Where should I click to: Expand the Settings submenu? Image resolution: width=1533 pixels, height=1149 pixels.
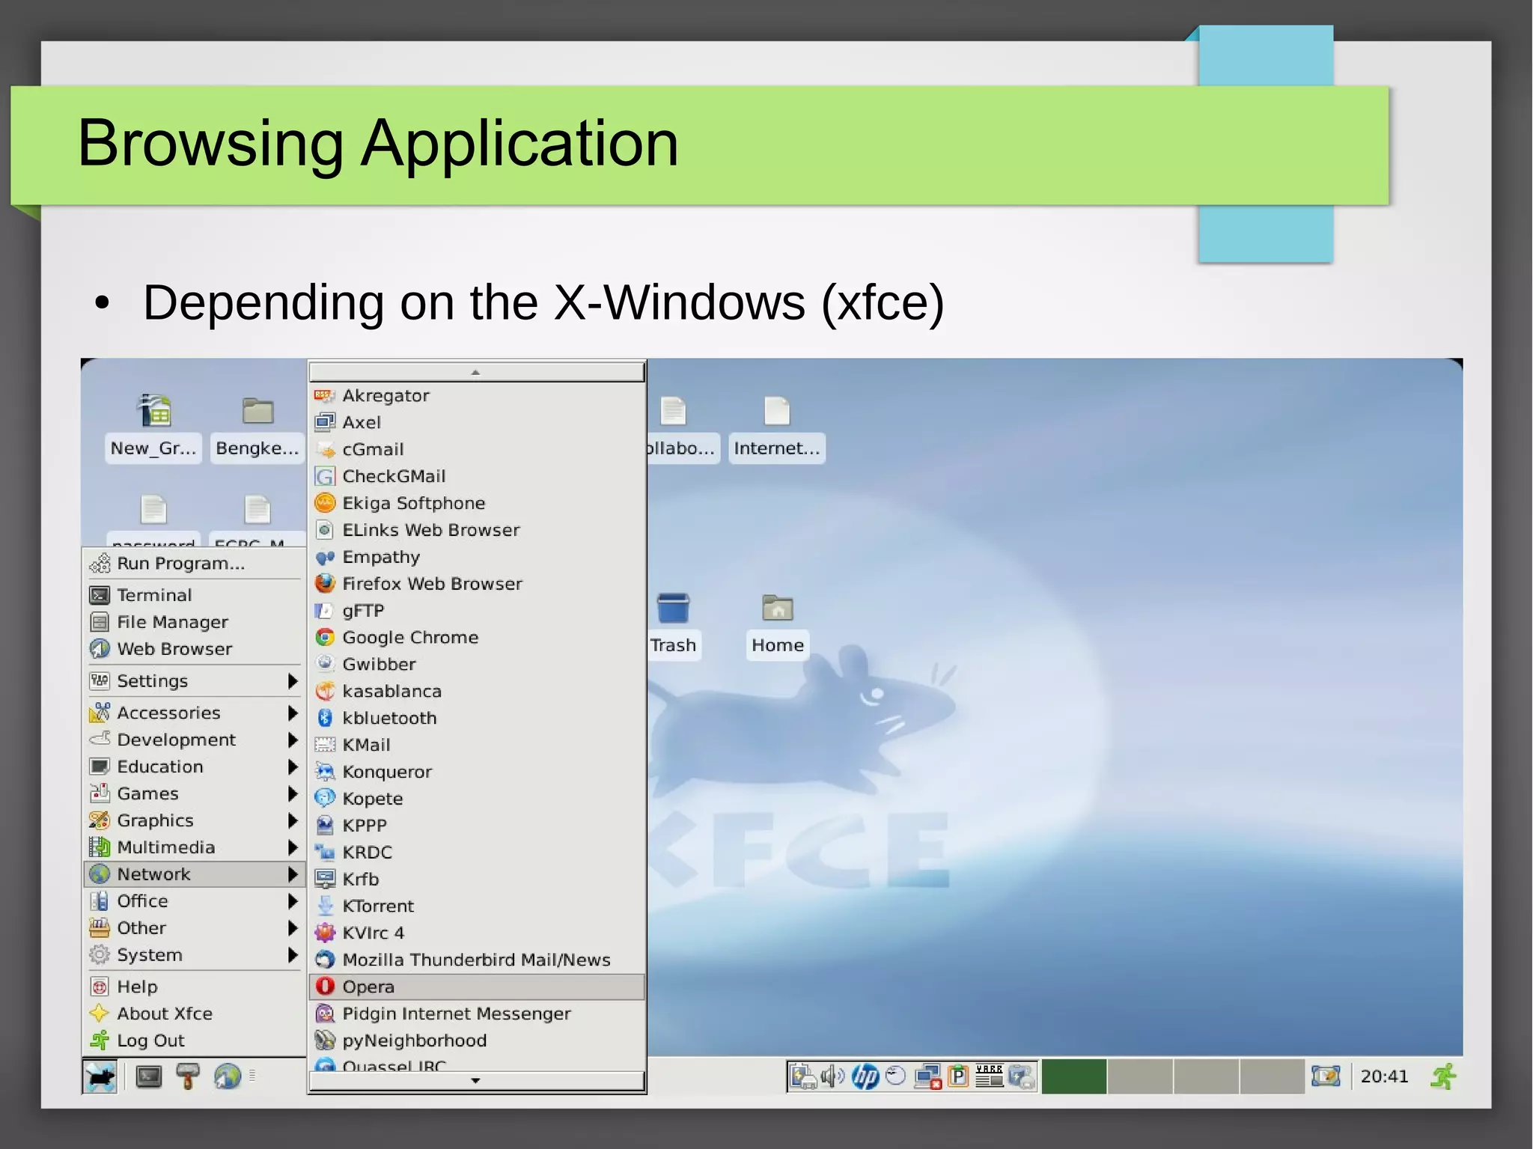[194, 681]
